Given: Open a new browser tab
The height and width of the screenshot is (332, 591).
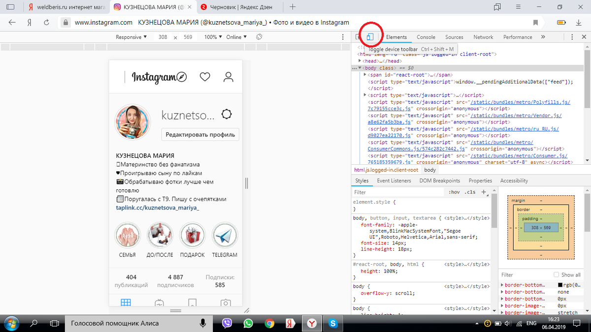Looking at the screenshot, I should click(293, 7).
